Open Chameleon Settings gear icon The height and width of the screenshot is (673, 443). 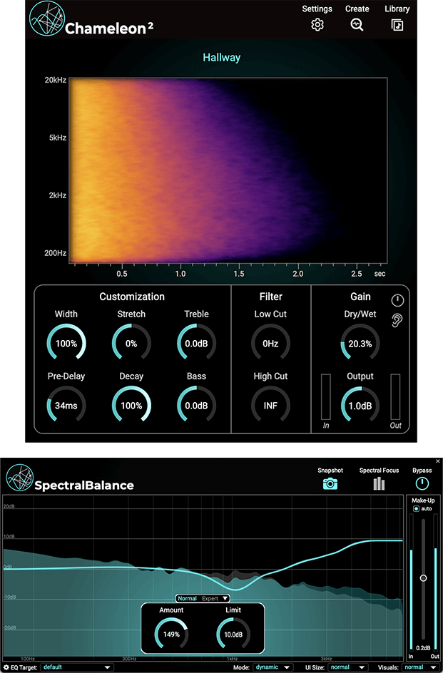tap(317, 25)
